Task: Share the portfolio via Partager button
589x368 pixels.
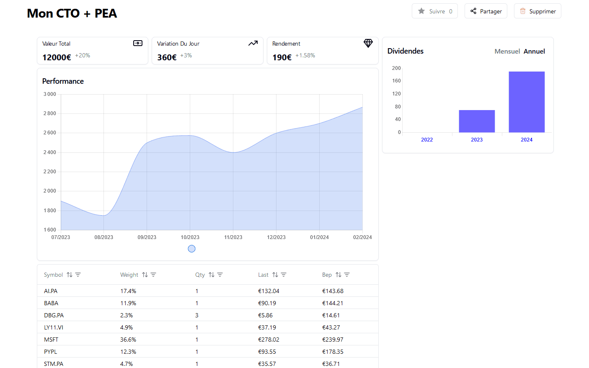Action: click(486, 11)
